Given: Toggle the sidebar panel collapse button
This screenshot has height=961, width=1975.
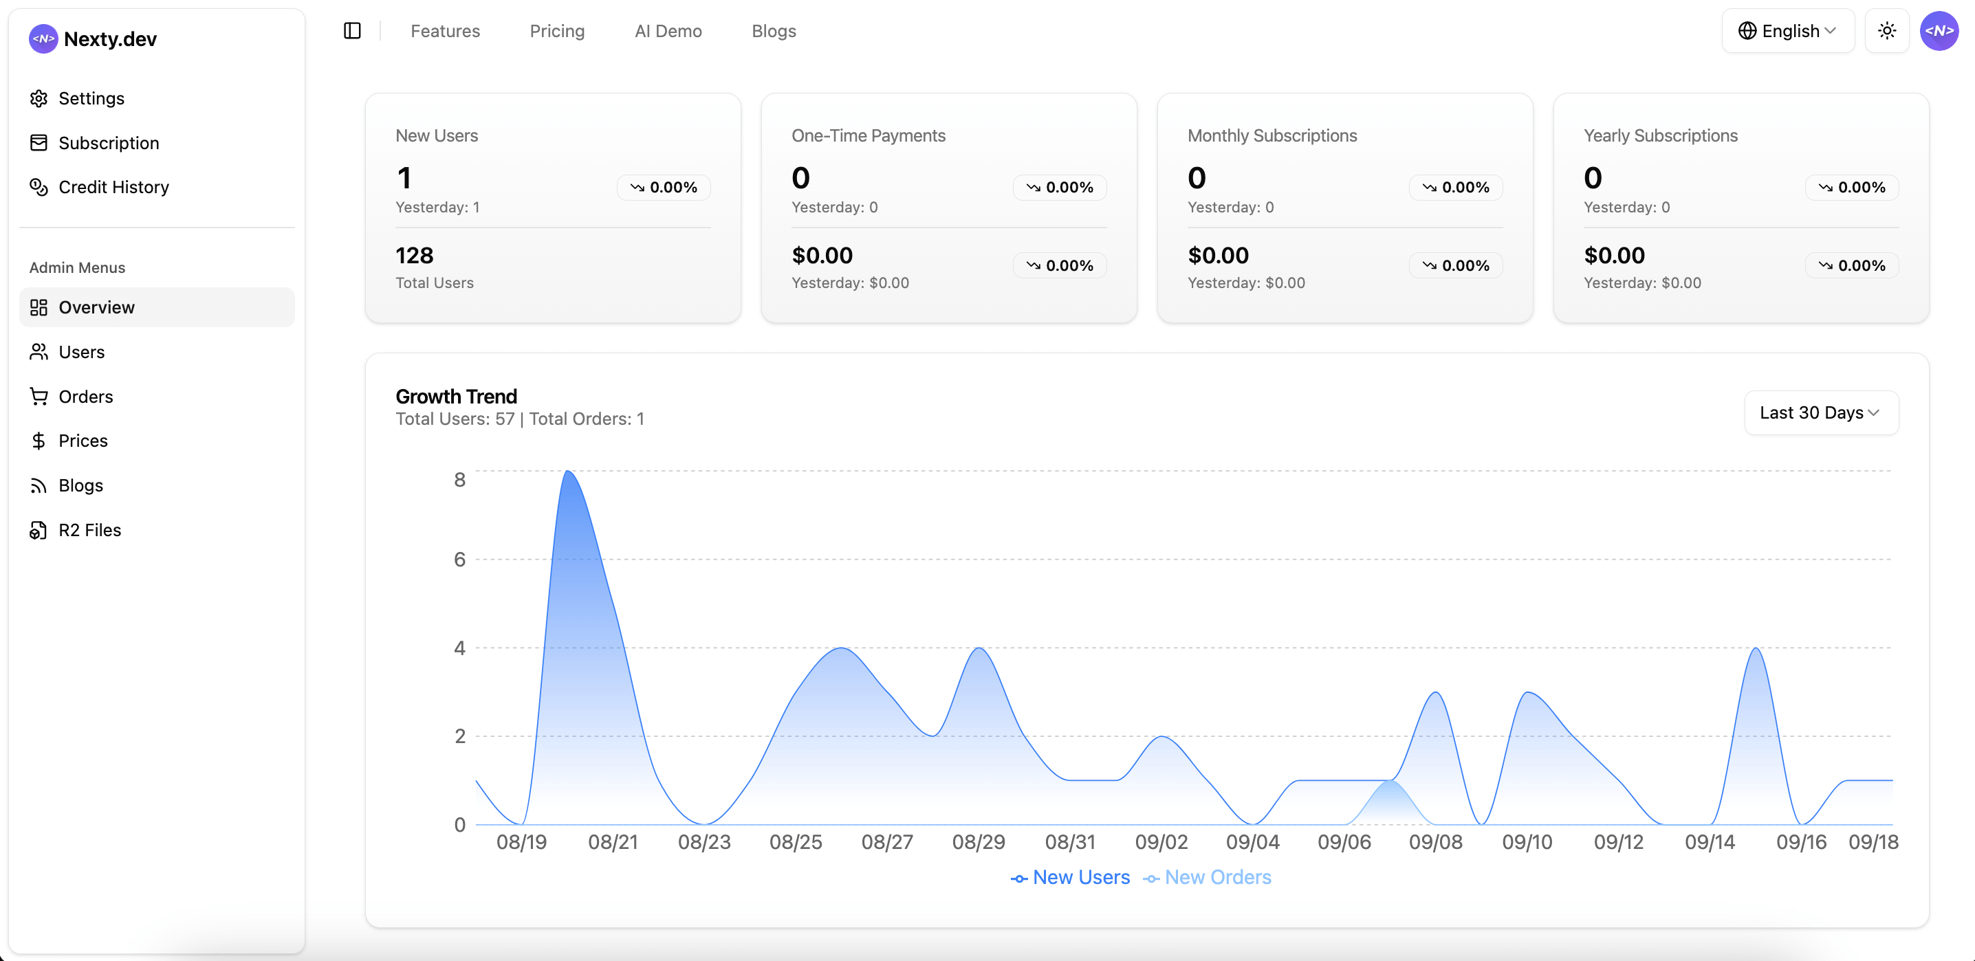Looking at the screenshot, I should (x=352, y=31).
